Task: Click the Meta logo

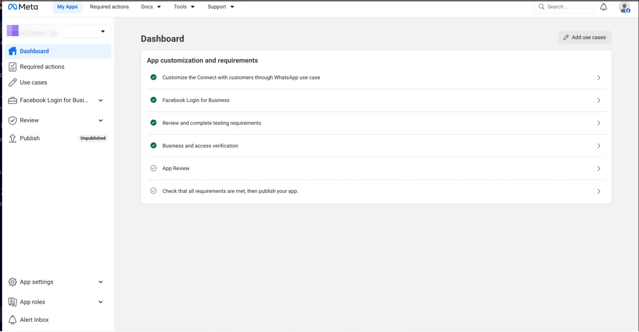Action: [23, 7]
